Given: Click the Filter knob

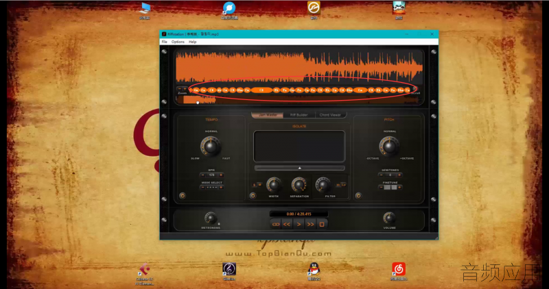Looking at the screenshot, I should click(x=323, y=185).
